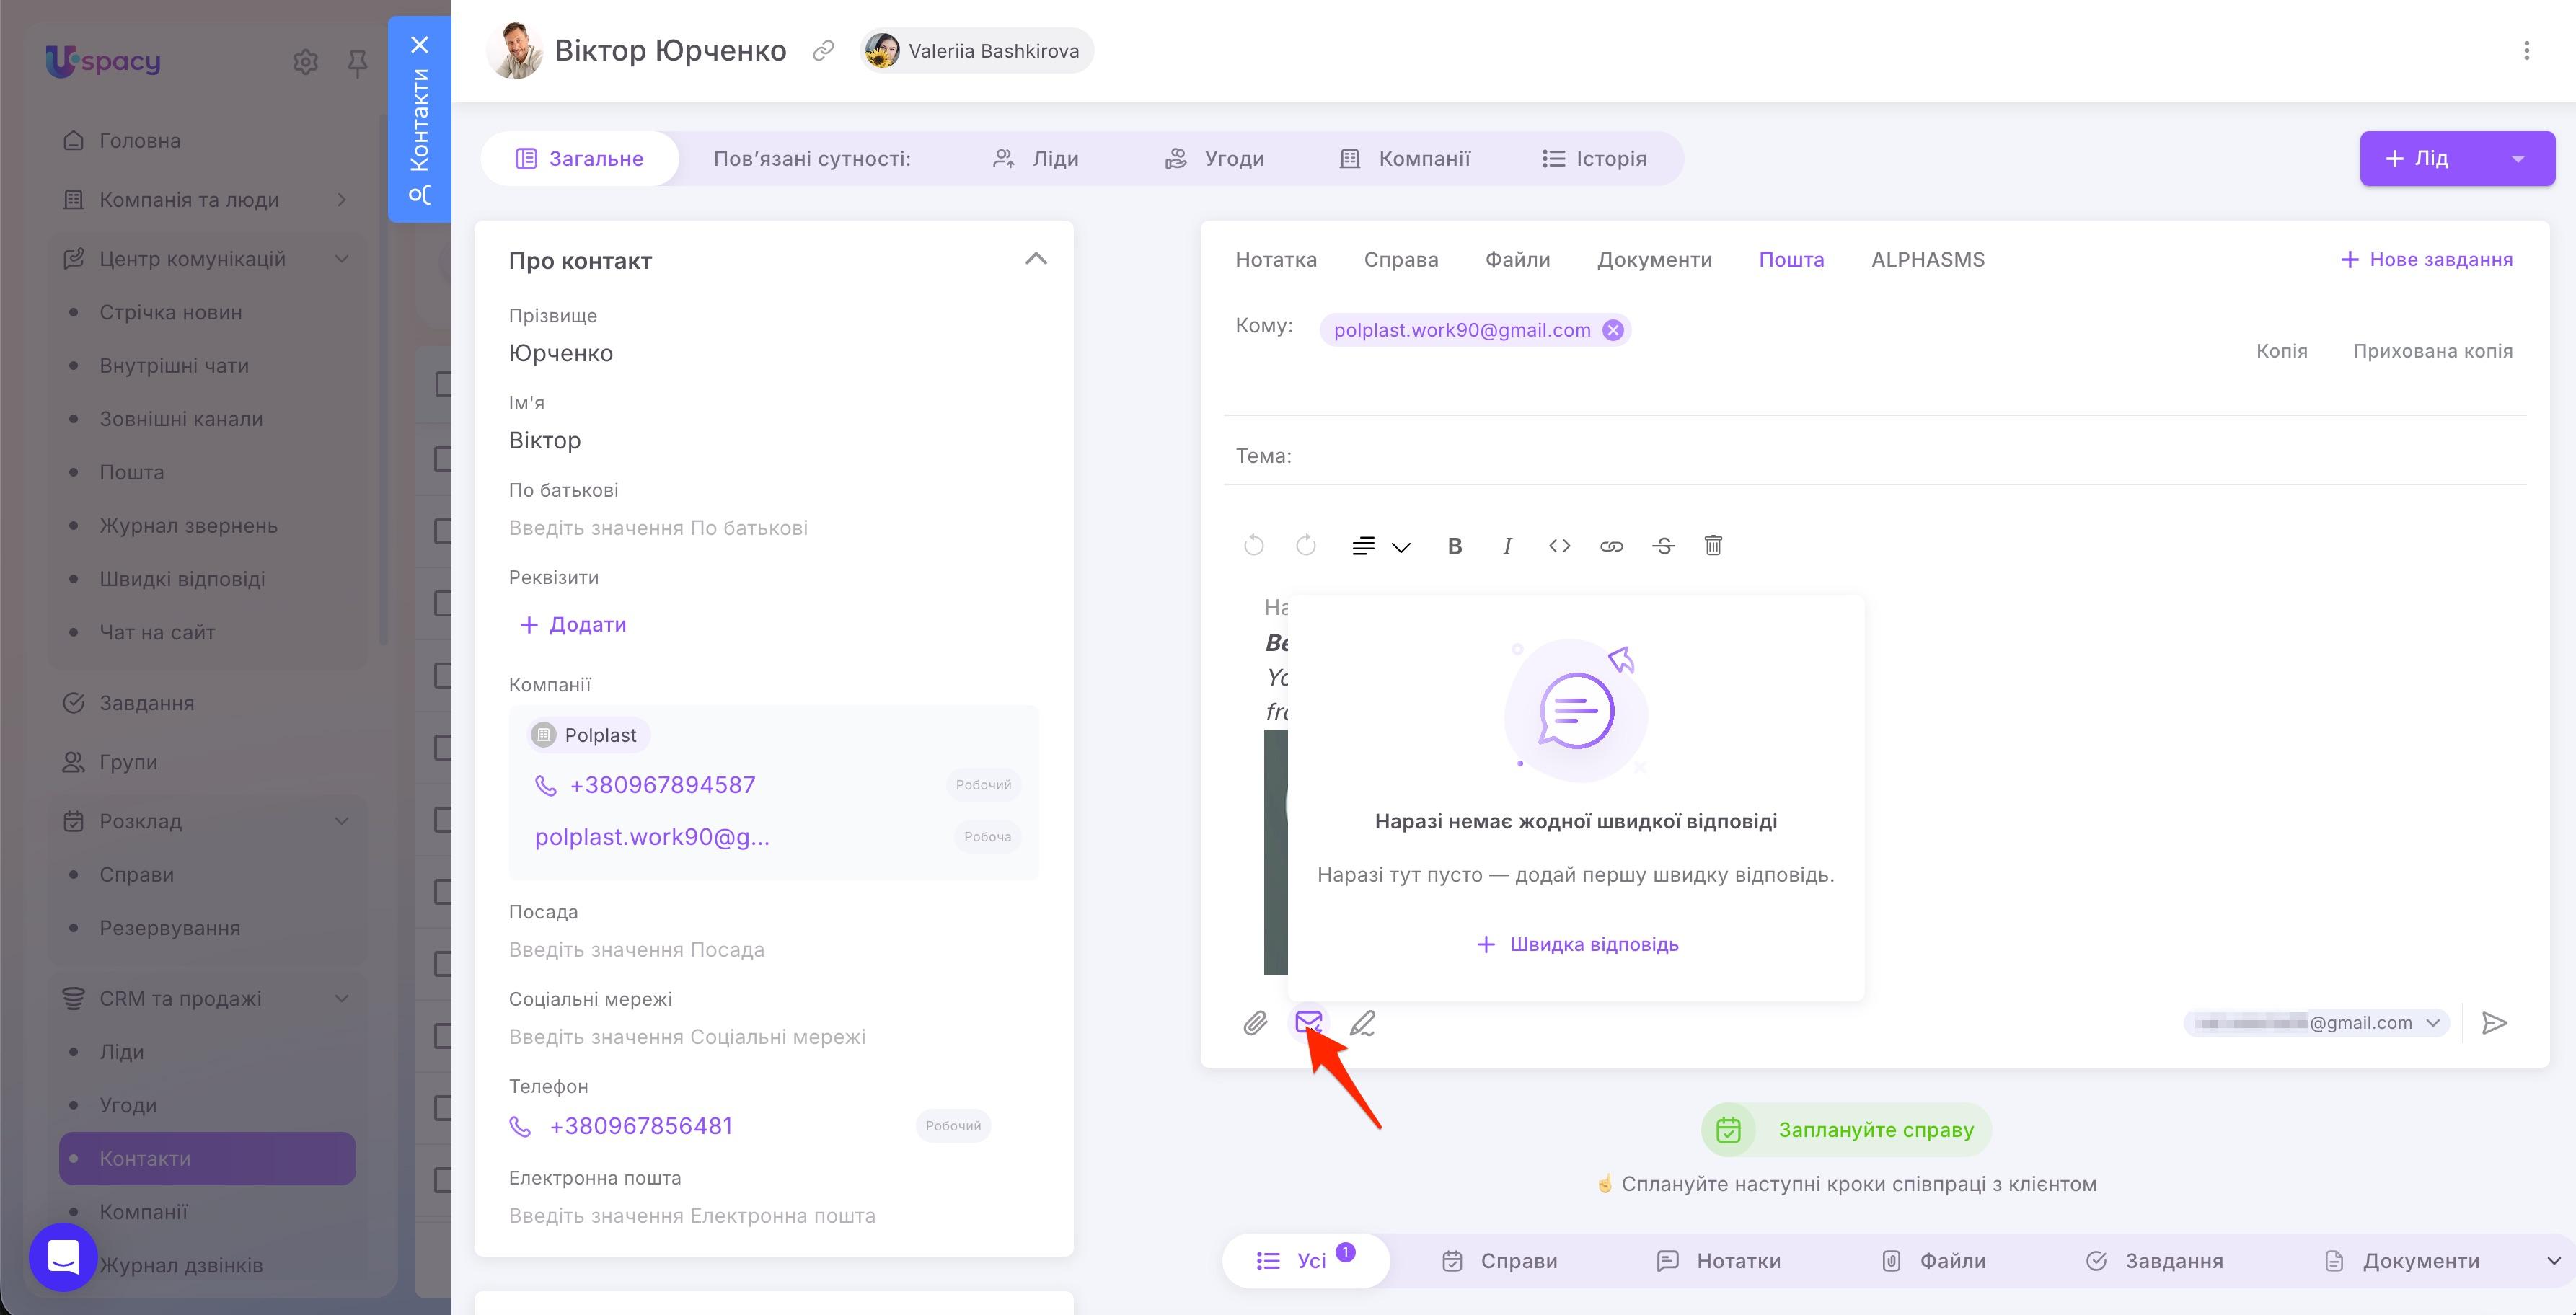Click the Нове завдання link
2576x1315 pixels.
pyautogui.click(x=2426, y=260)
